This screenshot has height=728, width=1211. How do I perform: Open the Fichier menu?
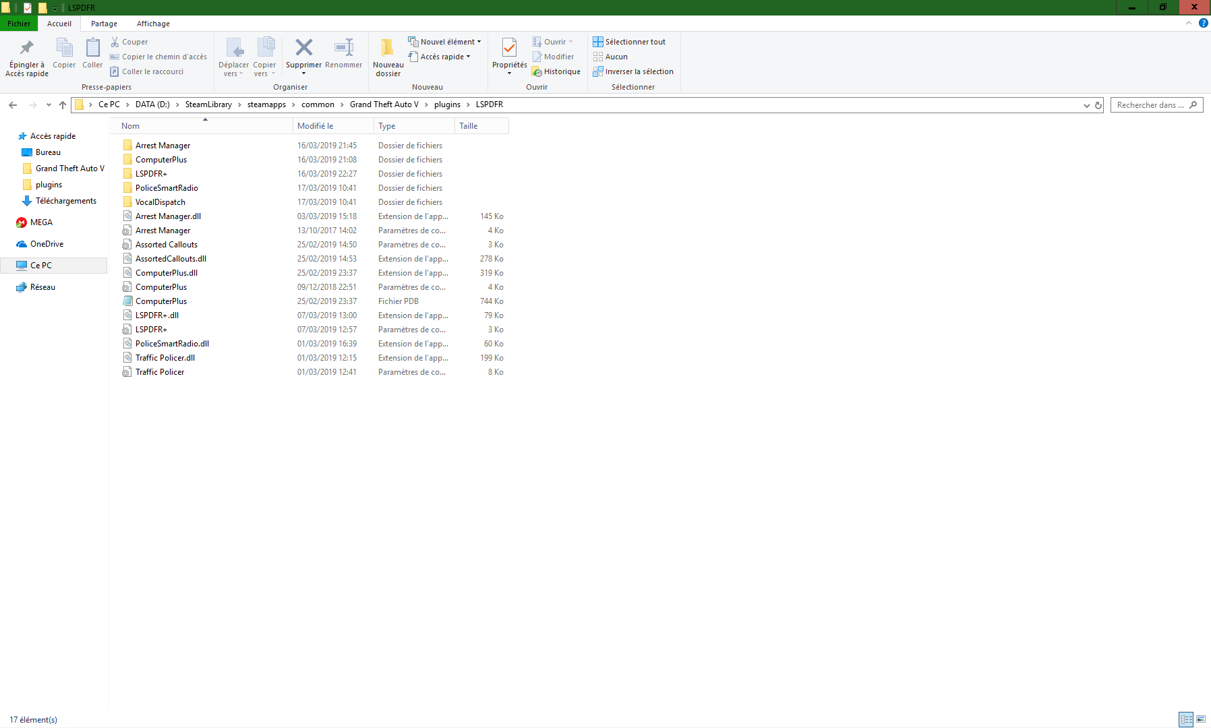[19, 24]
